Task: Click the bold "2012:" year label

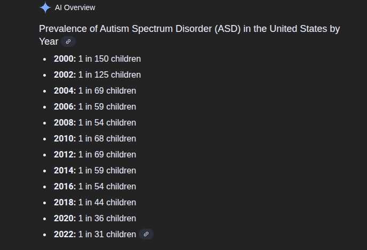Action: [65, 154]
